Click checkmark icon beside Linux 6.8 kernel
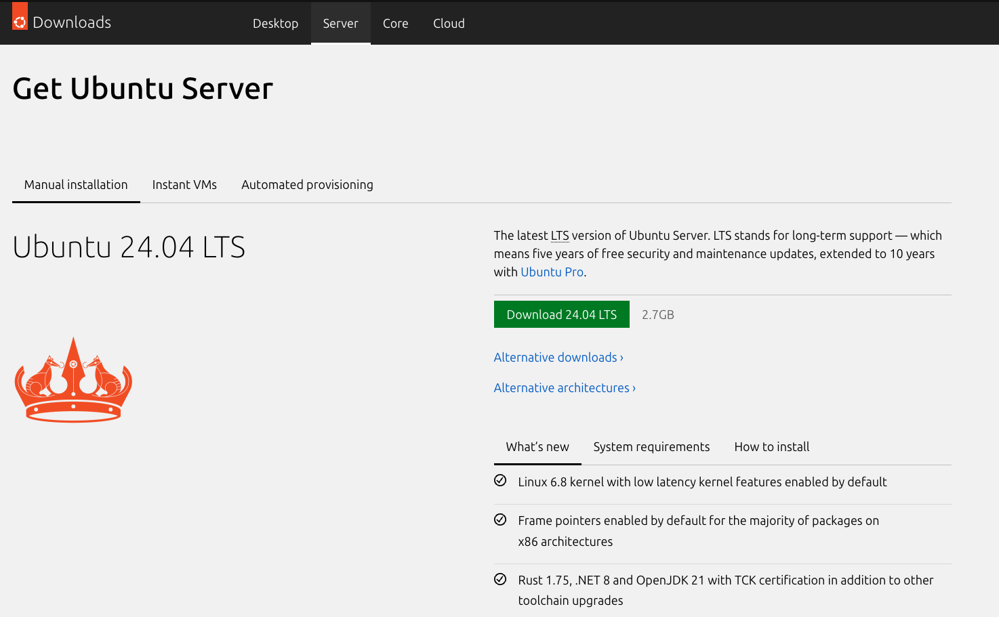This screenshot has width=999, height=617. point(500,481)
